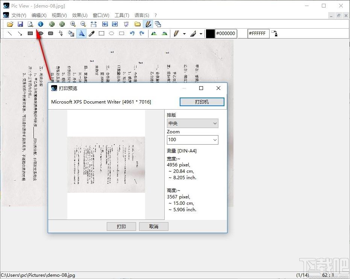Show image information via blue info icon
Image resolution: width=350 pixels, height=279 pixels.
click(41, 24)
